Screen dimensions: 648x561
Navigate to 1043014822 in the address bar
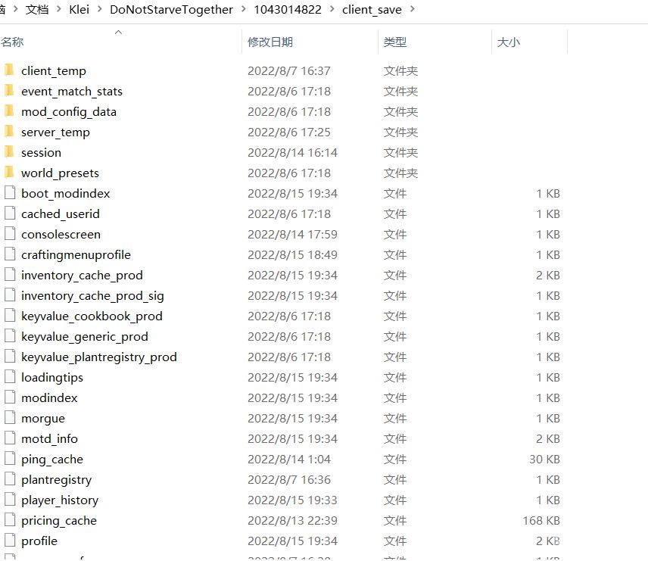287,9
